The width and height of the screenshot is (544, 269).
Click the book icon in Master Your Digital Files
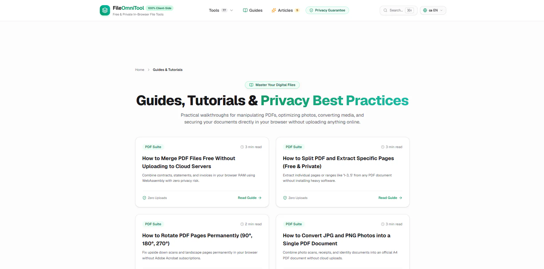click(x=251, y=85)
